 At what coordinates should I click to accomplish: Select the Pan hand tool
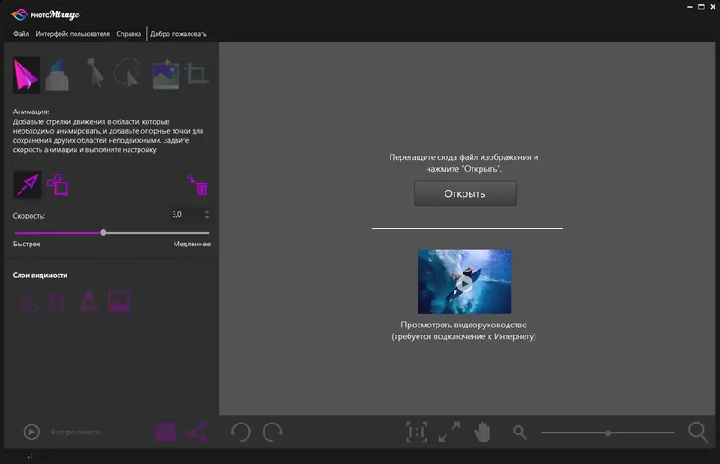(482, 432)
